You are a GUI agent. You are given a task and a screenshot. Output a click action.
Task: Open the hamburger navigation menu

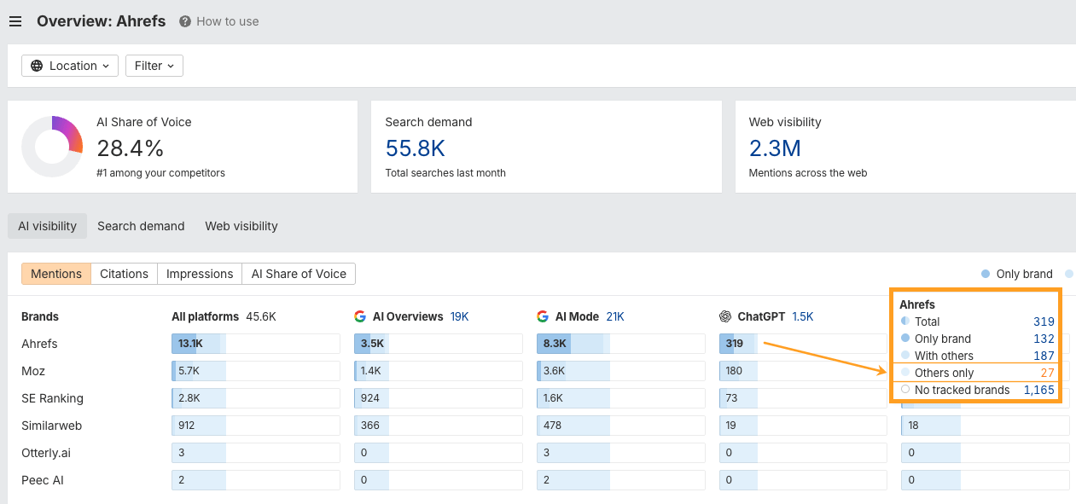pos(15,21)
